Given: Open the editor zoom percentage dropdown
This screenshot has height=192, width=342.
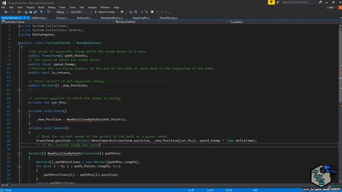Looking at the screenshot, I should [x=7, y=185].
